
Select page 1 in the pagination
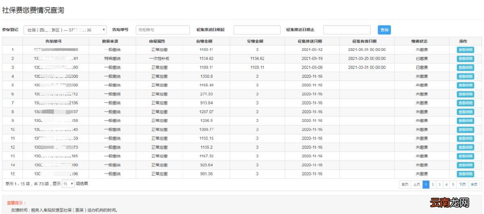(x=426, y=185)
